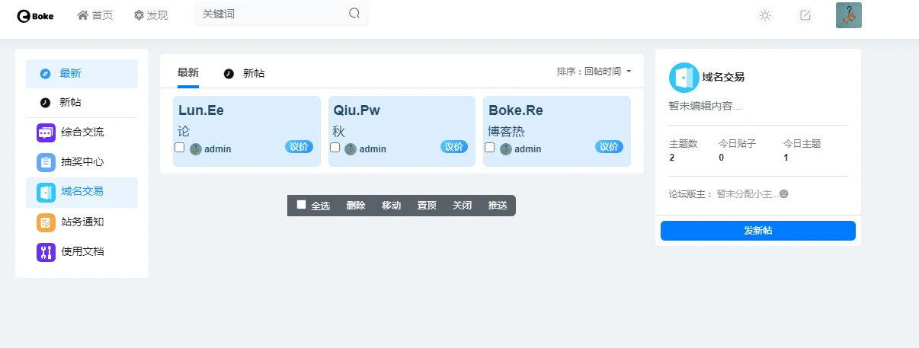Open the 使用文档 tools icon
The width and height of the screenshot is (919, 348).
(x=46, y=252)
